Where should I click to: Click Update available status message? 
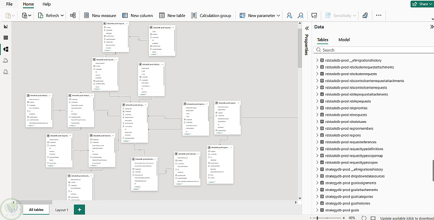pos(407,218)
